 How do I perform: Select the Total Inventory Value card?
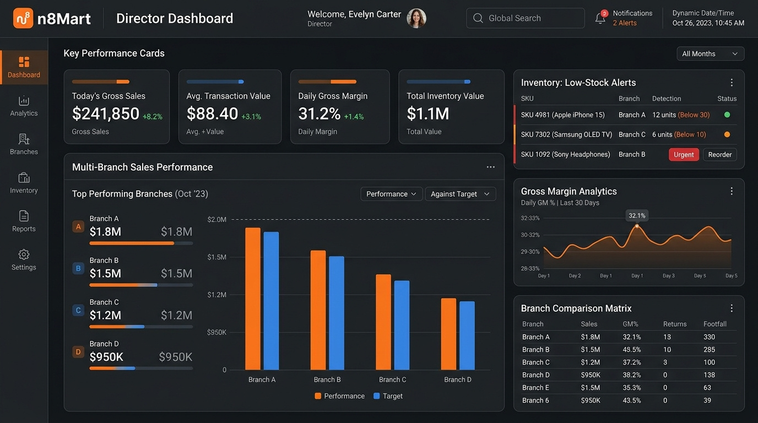451,107
